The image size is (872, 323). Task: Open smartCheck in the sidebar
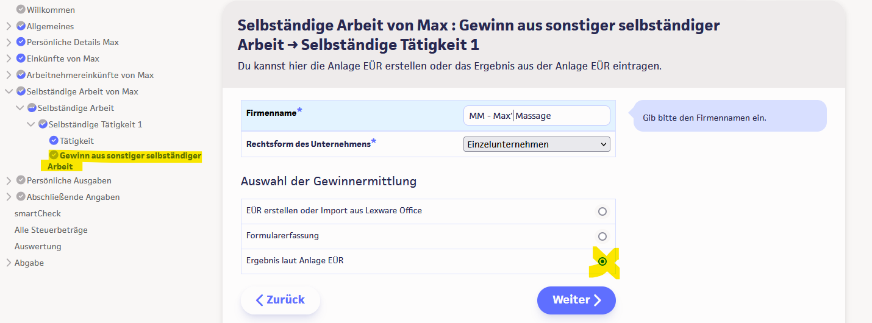pos(38,213)
